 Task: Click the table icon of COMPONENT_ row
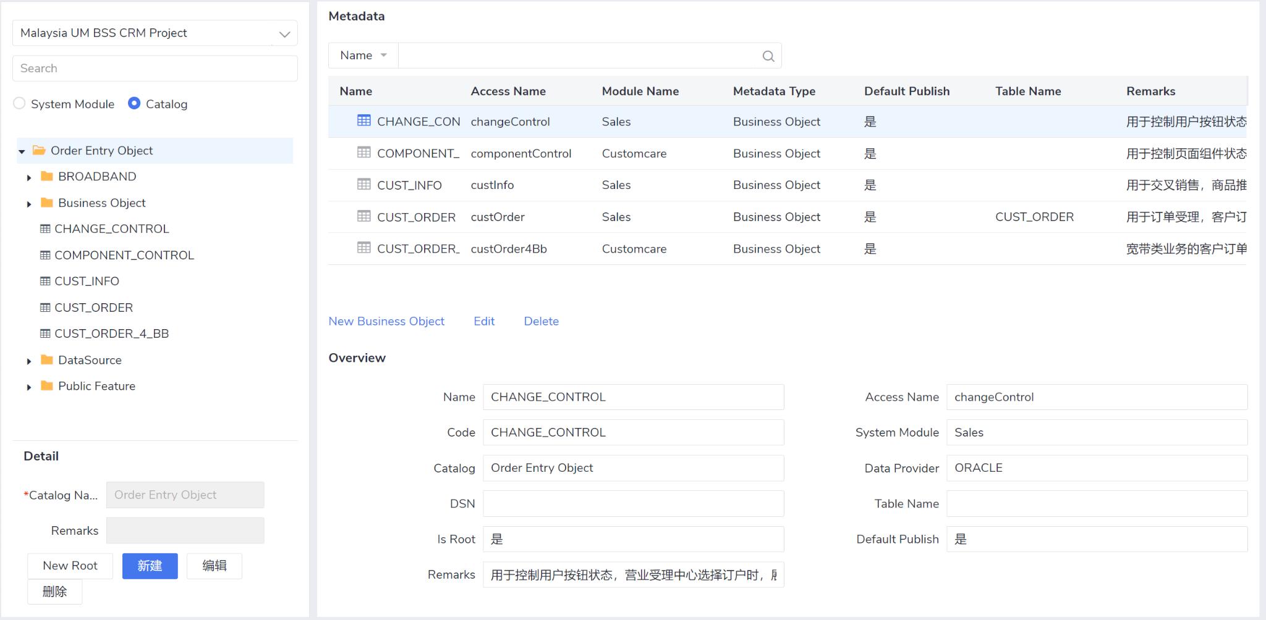pos(364,152)
